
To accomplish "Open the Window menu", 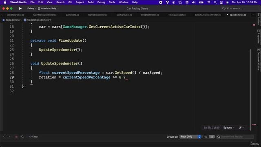I will 124,2.
